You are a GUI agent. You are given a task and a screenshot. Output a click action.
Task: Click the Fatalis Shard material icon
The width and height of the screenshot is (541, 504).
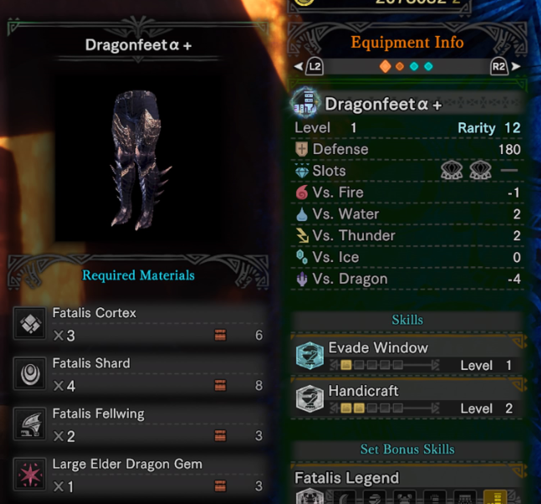(29, 373)
